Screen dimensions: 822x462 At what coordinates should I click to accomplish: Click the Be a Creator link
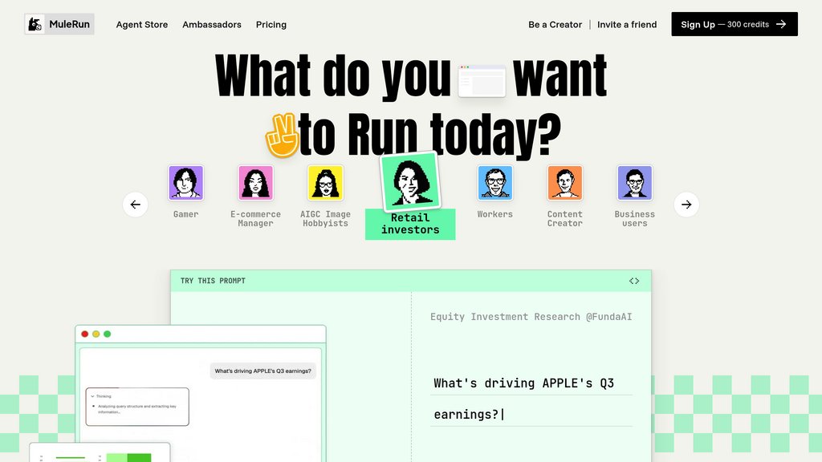555,24
